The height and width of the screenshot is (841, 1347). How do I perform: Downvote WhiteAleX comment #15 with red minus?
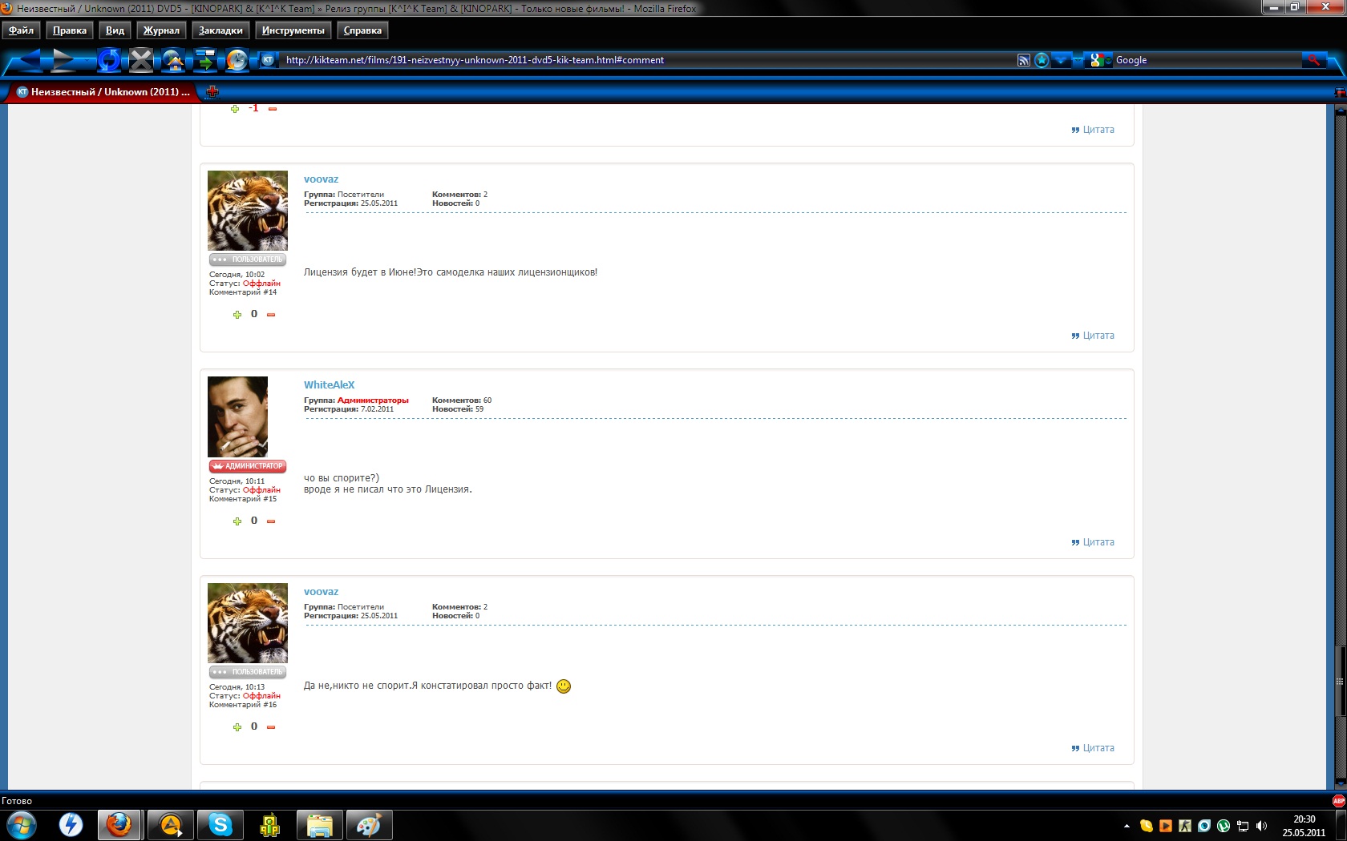pos(271,521)
